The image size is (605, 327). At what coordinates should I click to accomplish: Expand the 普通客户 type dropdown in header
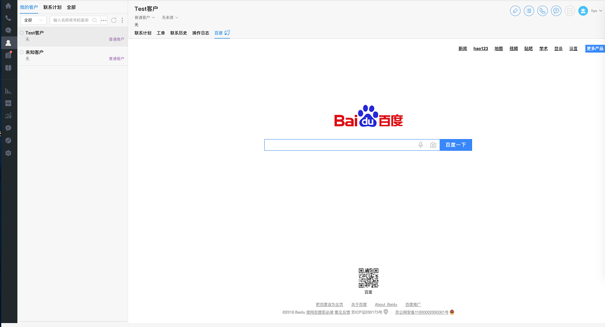click(145, 17)
